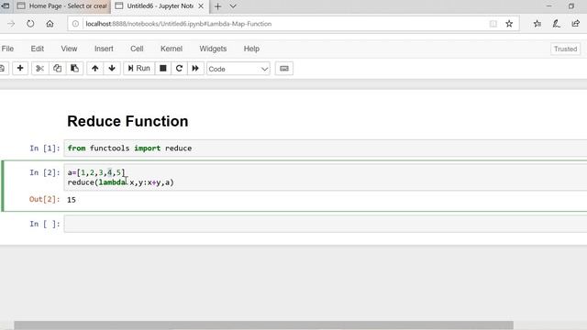Click the In [1]: prompt label
The height and width of the screenshot is (330, 587).
45,148
